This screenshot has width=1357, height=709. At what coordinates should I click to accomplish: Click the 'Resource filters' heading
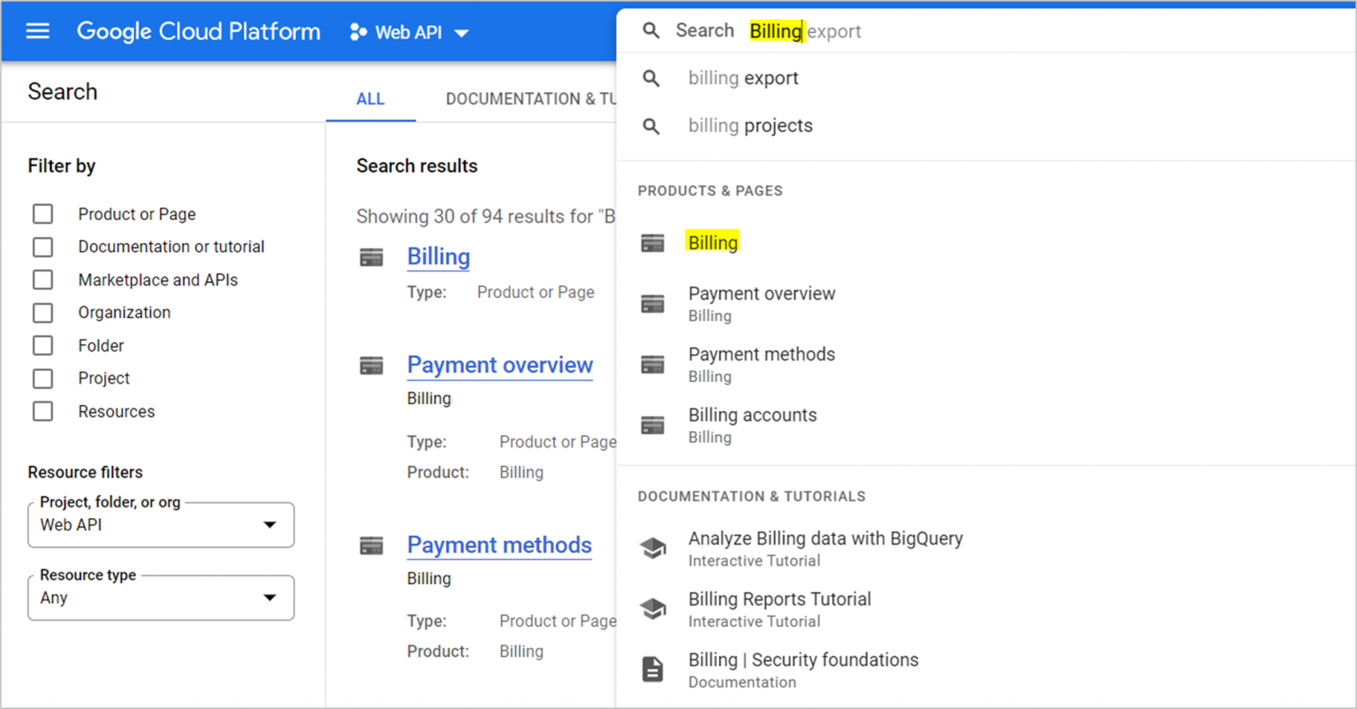pos(85,472)
